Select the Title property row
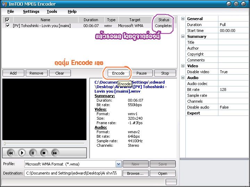 [217, 42]
